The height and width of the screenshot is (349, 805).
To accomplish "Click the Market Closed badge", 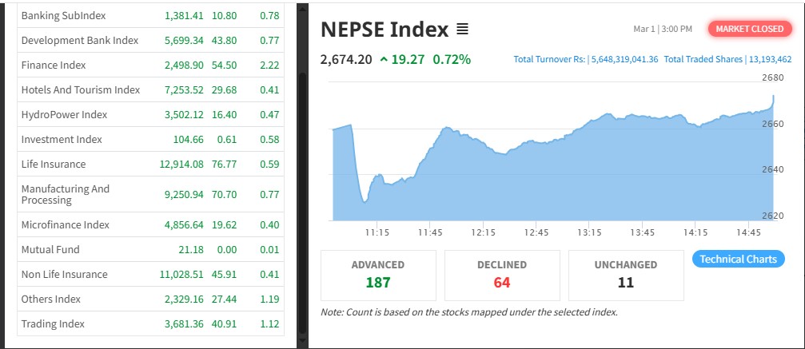I will click(x=749, y=29).
